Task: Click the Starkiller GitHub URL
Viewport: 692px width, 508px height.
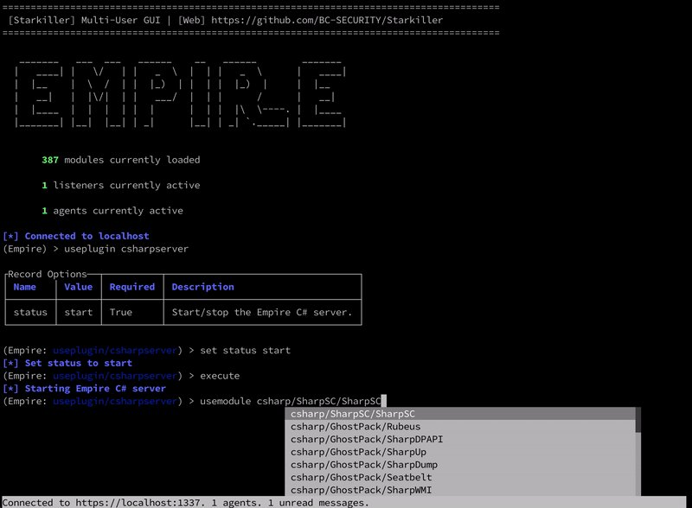Action: click(x=327, y=20)
